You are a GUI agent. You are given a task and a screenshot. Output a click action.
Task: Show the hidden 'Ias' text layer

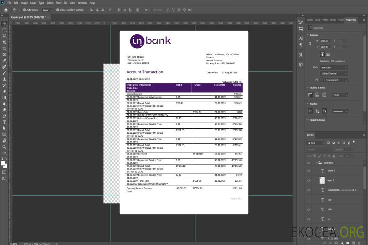[x=309, y=200]
